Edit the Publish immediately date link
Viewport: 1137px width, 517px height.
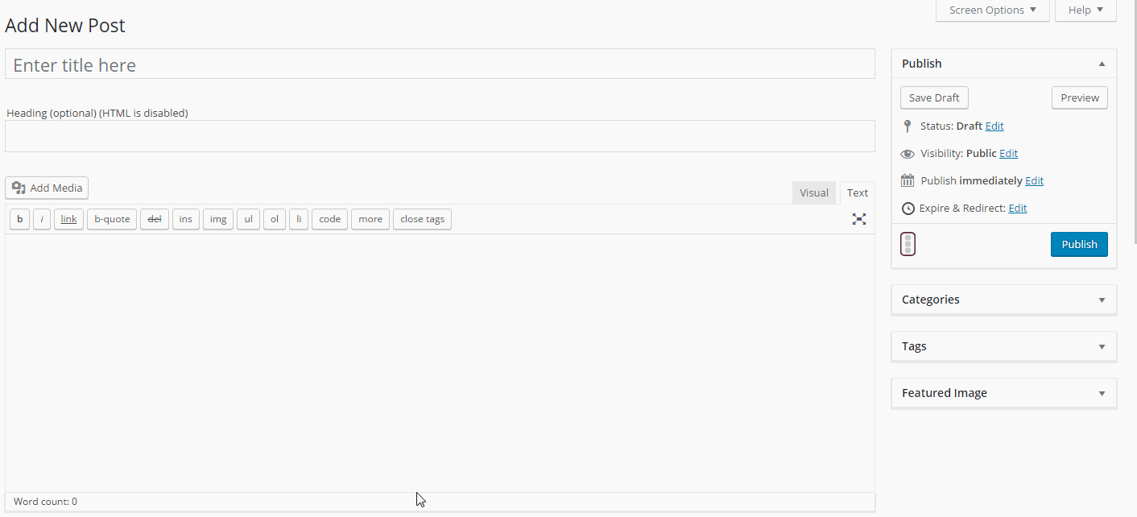(x=1035, y=181)
